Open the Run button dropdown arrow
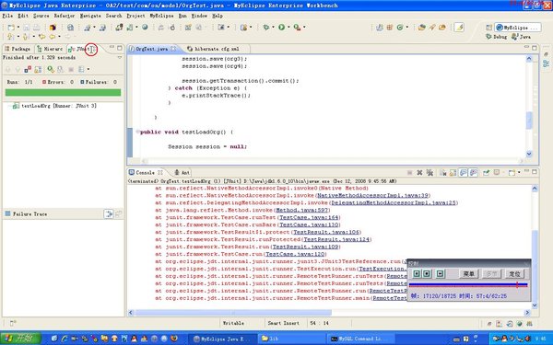 288,27
